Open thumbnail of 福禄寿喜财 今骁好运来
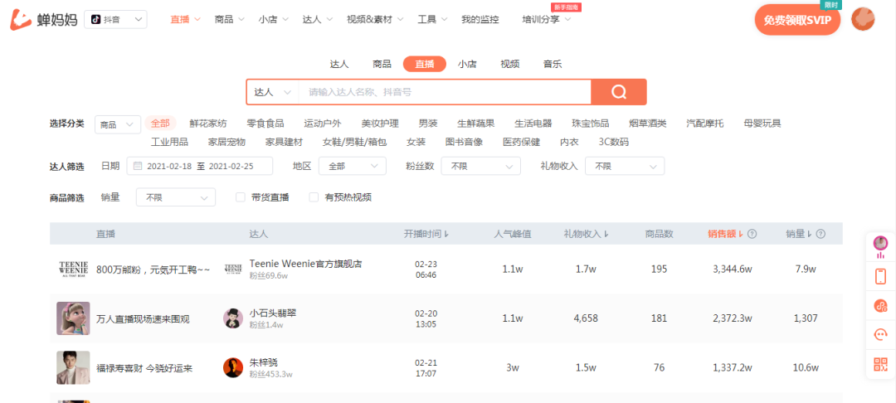The image size is (896, 403). [x=73, y=367]
